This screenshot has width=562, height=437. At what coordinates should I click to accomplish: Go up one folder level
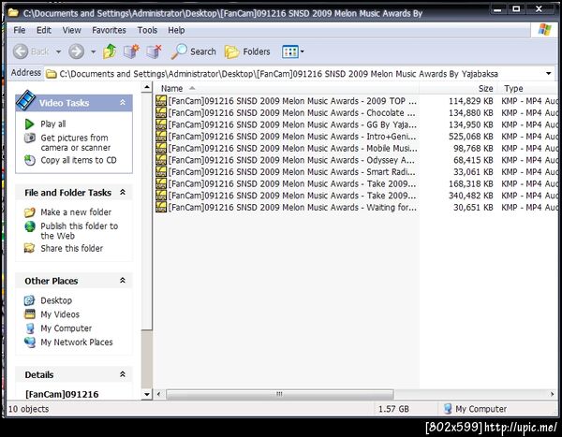point(110,51)
